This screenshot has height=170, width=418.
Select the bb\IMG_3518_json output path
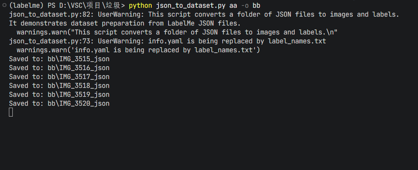[x=78, y=86]
